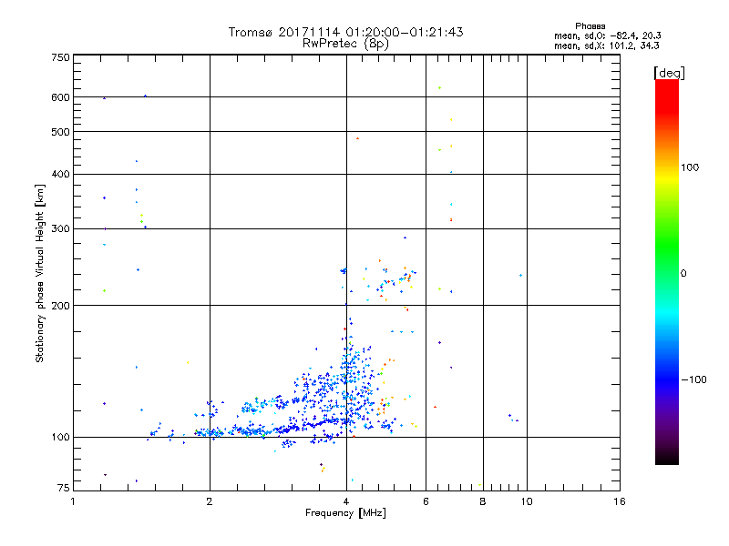This screenshot has width=729, height=546.
Task: Click the y-axis tick label '750'
Action: click(x=60, y=57)
